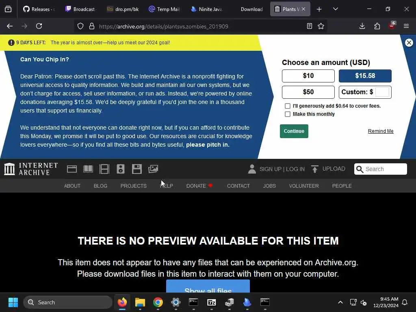The image size is (416, 312).
Task: Open Internet Archive home logo
Action: pos(31,169)
